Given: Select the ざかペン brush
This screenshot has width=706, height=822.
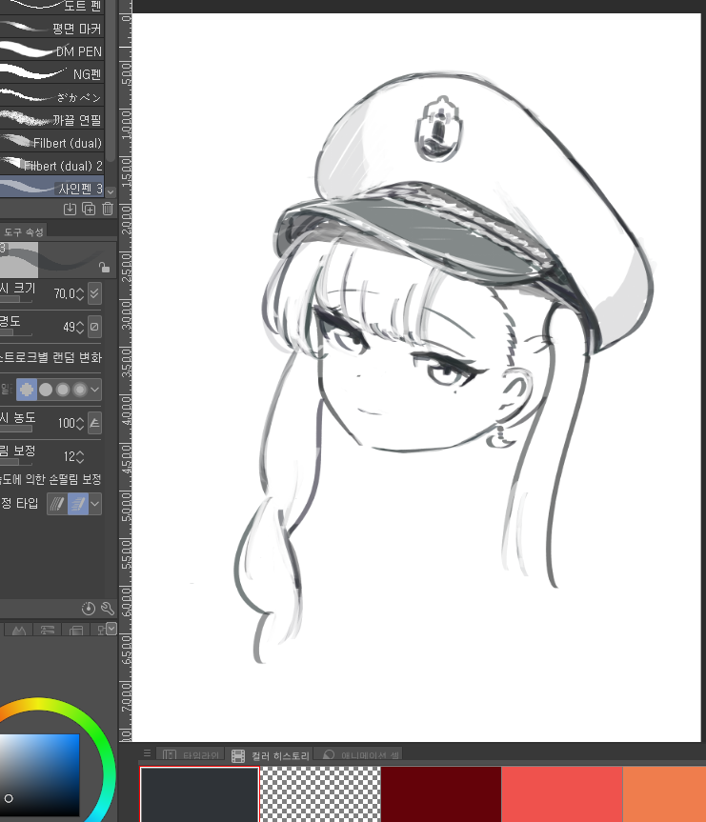Looking at the screenshot, I should 52,97.
